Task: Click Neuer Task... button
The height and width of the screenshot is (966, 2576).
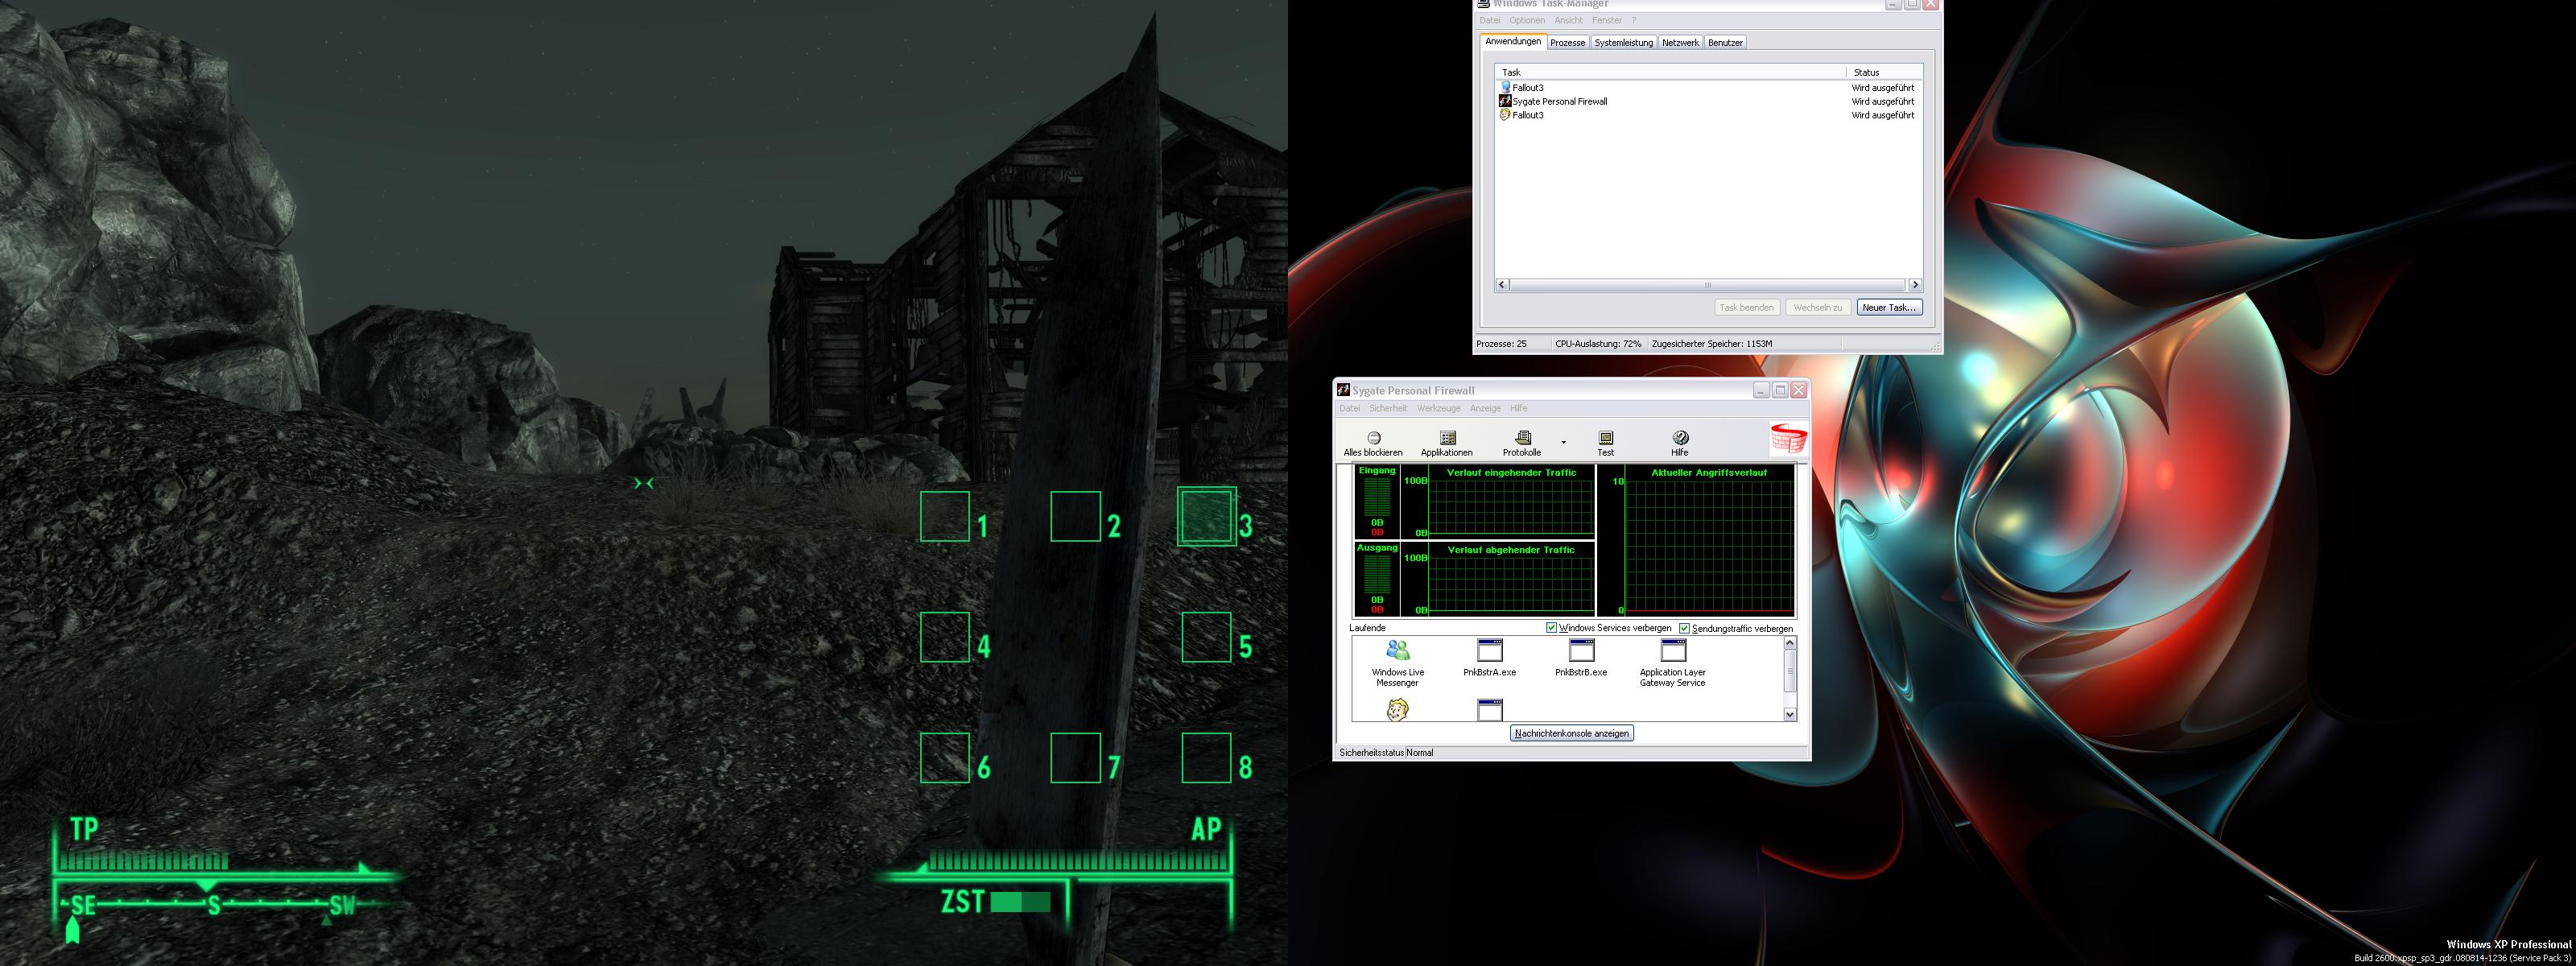Action: pyautogui.click(x=1889, y=307)
